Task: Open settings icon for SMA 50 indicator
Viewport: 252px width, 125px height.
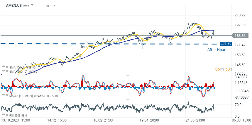Action: click(3, 67)
